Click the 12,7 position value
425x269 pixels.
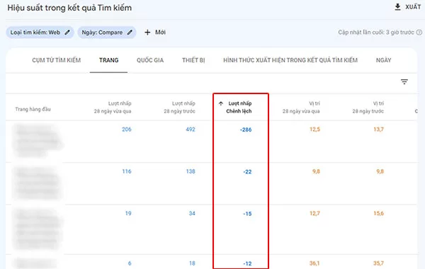click(315, 214)
